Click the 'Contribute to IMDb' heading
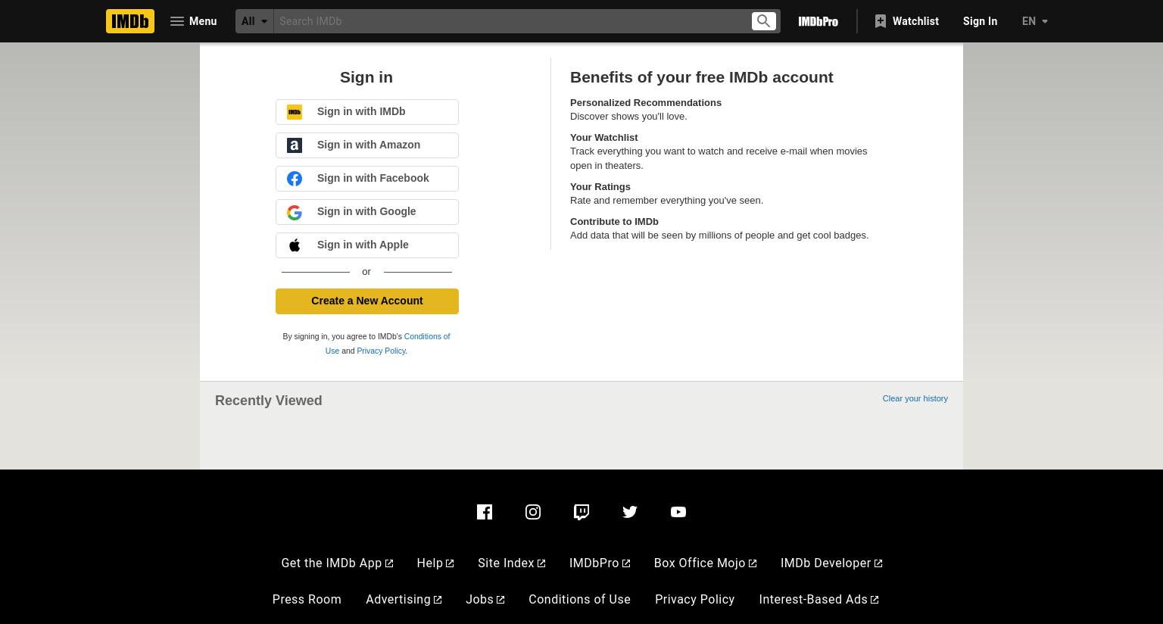 coord(614,222)
